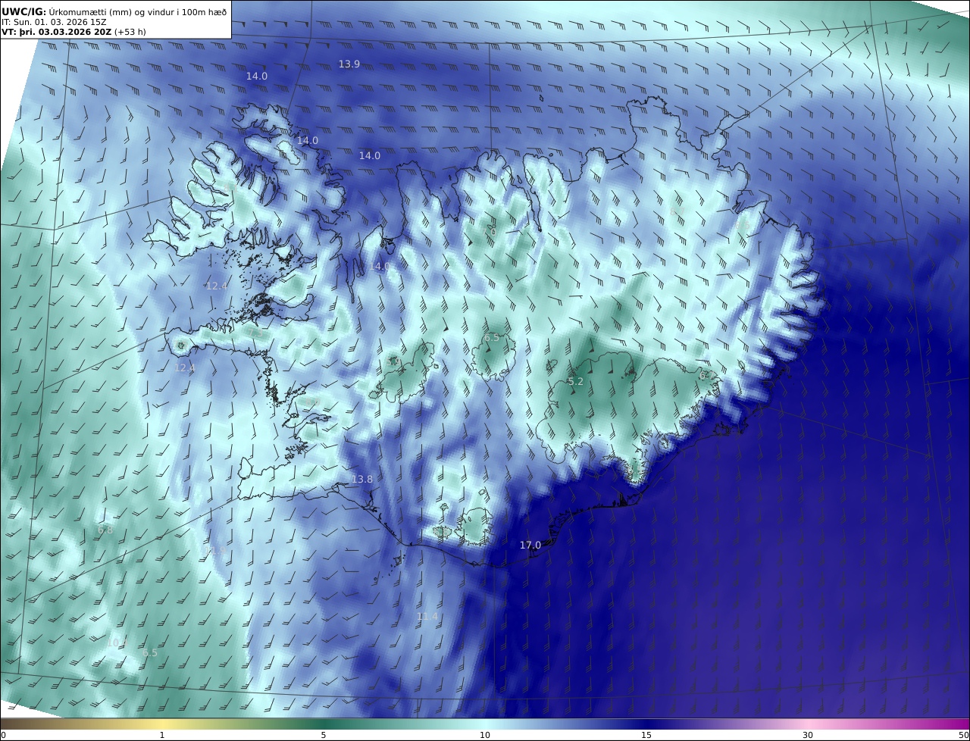Click the '17.0' value label off the south coast
Viewport: 970px width, 741px height.
pos(530,546)
